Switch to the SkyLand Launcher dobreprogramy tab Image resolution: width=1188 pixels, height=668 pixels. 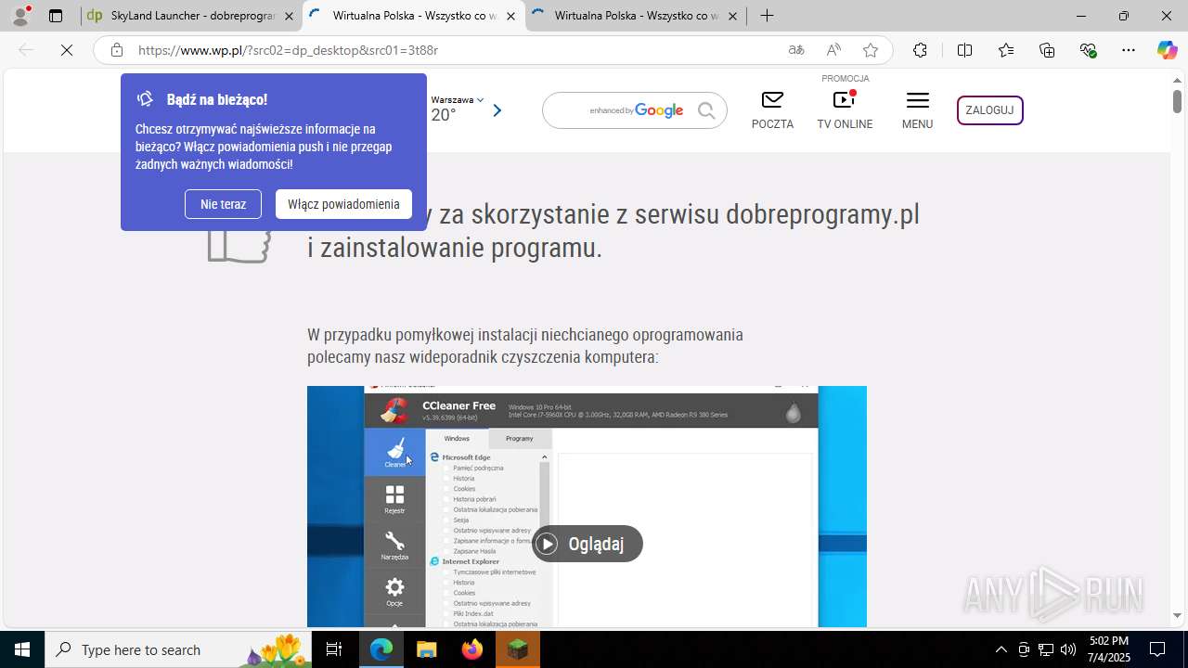[x=191, y=16]
